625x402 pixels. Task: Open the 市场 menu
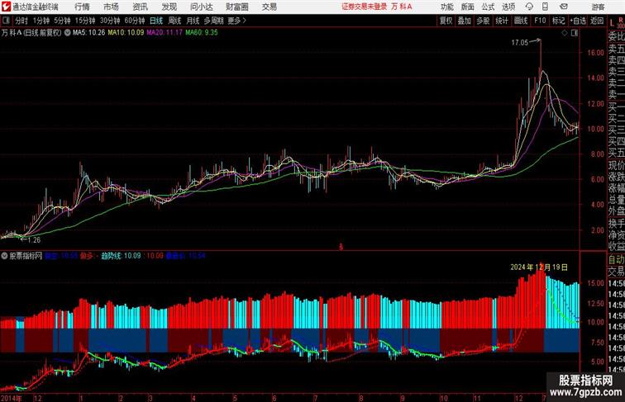[x=111, y=7]
